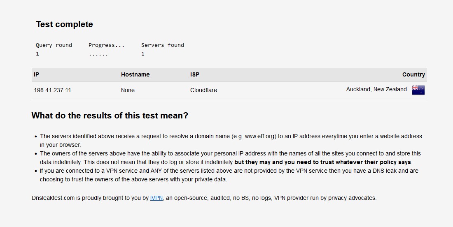Click the Cloudflare ISP cell
The image size is (453, 227).
tap(203, 90)
